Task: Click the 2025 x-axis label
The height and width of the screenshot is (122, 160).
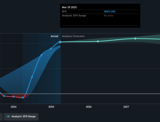Action: [51, 107]
